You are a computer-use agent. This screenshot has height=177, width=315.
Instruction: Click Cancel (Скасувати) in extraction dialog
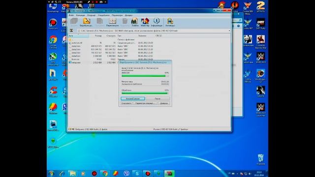(126, 103)
